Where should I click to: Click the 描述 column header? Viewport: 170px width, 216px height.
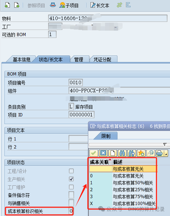coord(134,162)
